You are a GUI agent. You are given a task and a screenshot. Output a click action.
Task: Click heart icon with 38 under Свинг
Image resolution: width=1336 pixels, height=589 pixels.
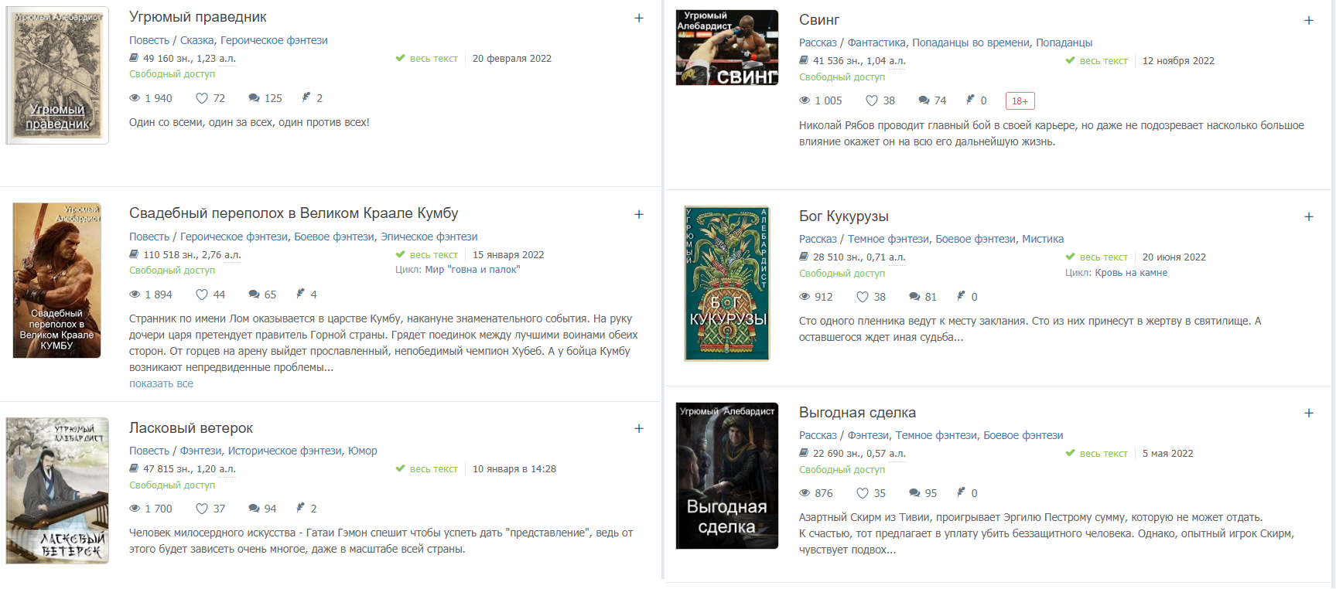[872, 100]
